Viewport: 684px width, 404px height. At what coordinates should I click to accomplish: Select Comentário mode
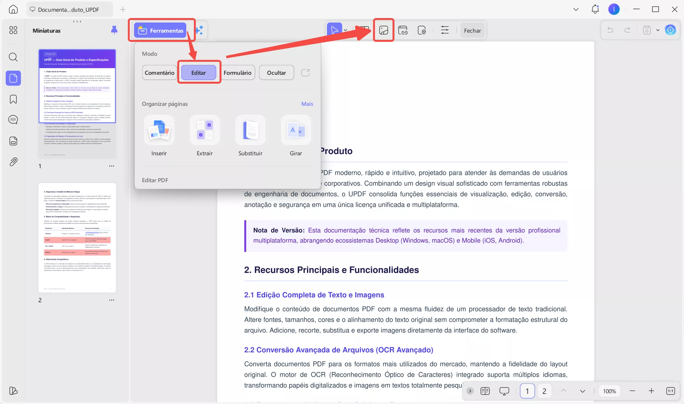tap(159, 73)
